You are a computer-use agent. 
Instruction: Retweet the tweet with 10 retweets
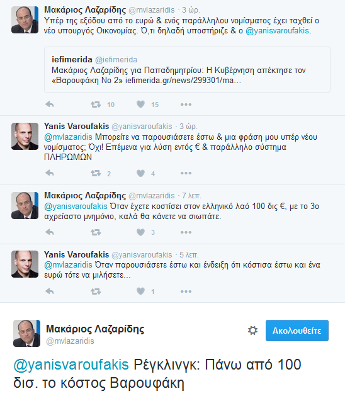click(x=96, y=105)
